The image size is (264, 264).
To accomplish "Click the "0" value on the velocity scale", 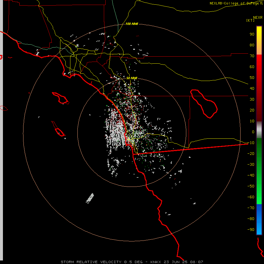I will (253, 132).
